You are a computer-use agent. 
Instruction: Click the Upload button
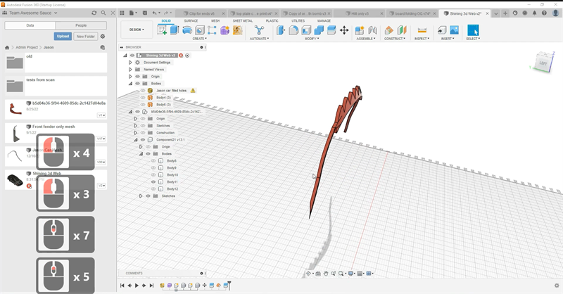63,37
